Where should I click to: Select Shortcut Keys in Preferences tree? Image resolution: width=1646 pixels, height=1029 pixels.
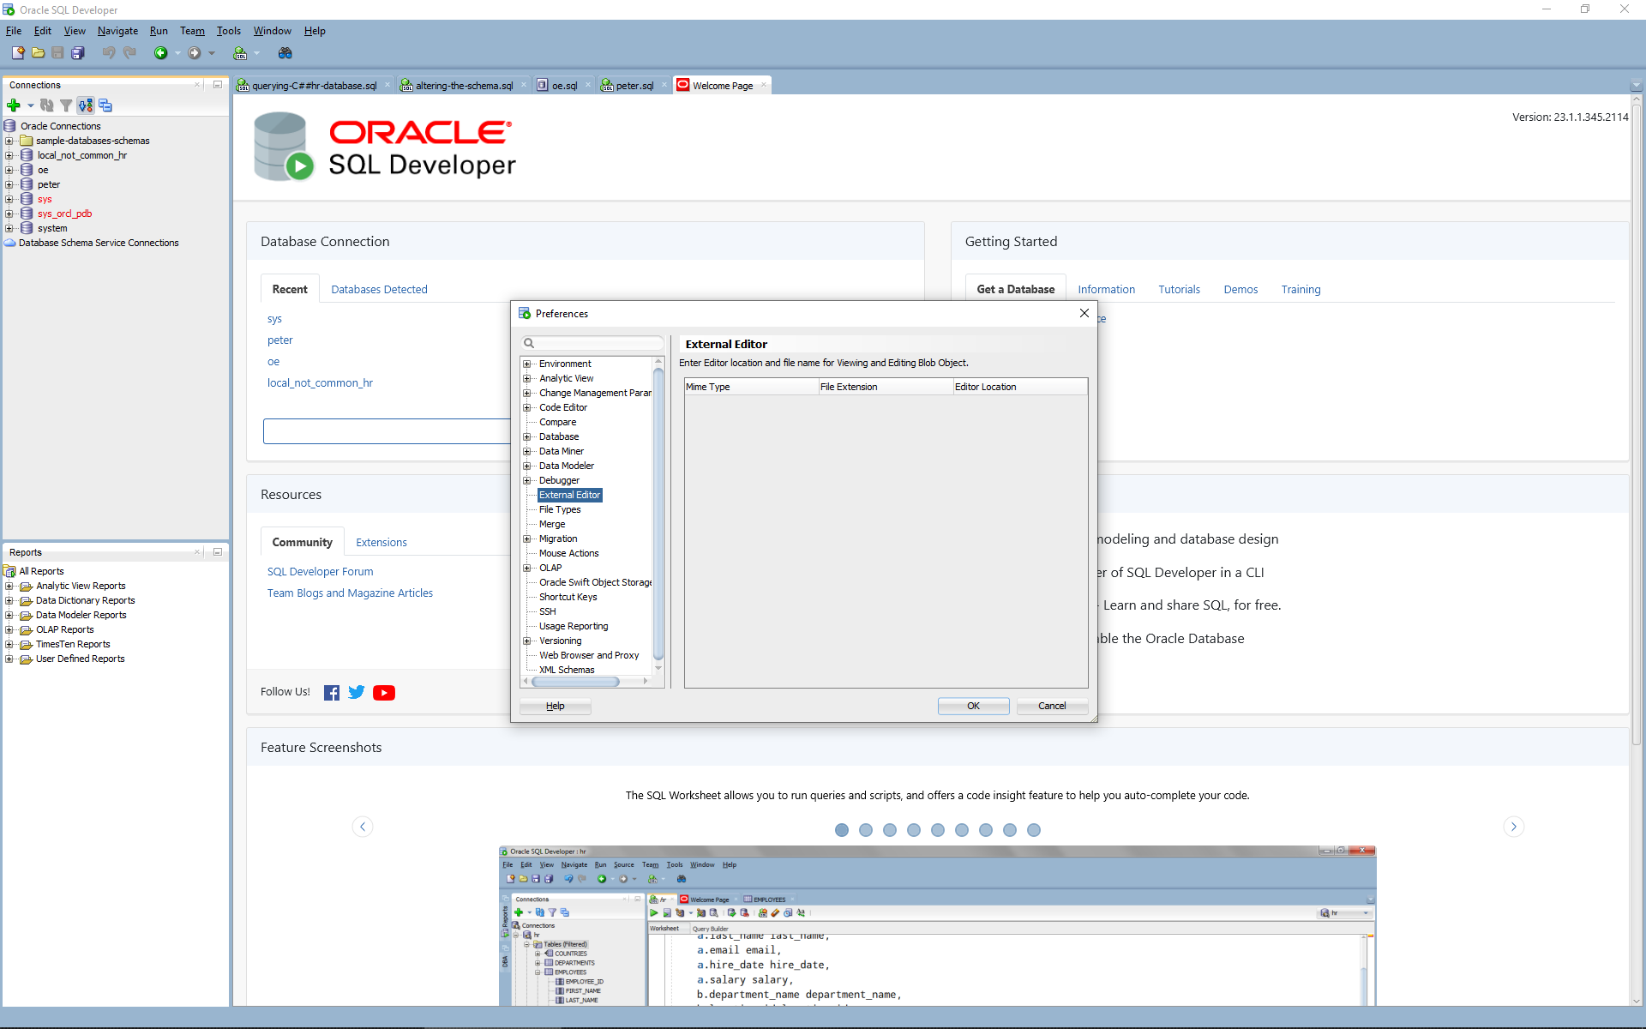coord(568,597)
